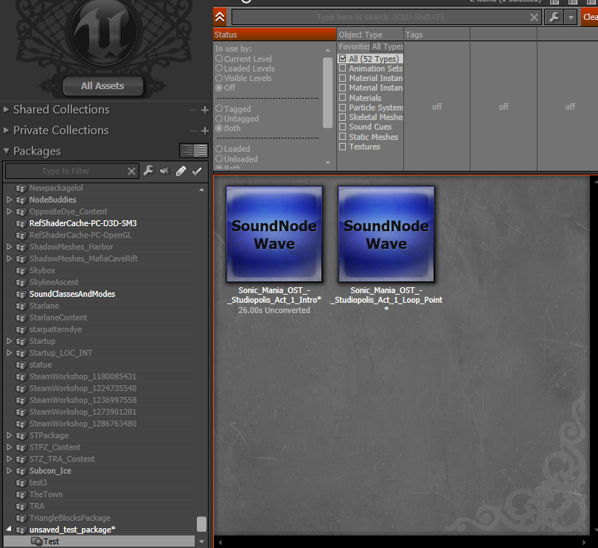Switch to All Types tab
Image resolution: width=598 pixels, height=548 pixels.
pyautogui.click(x=387, y=46)
